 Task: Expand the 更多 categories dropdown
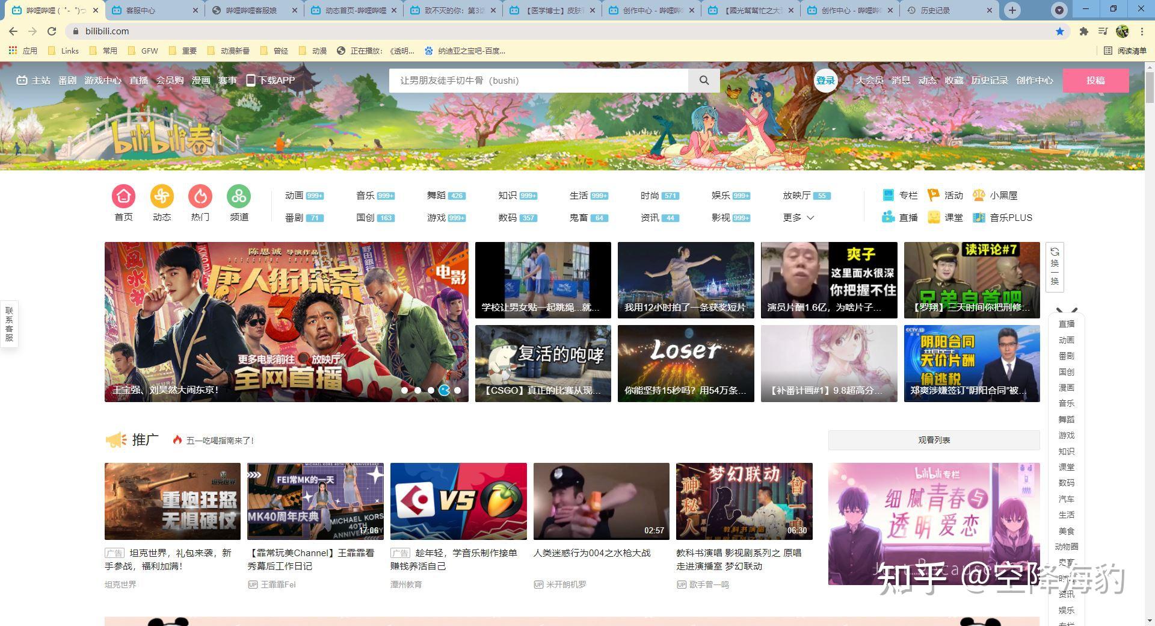pyautogui.click(x=798, y=217)
